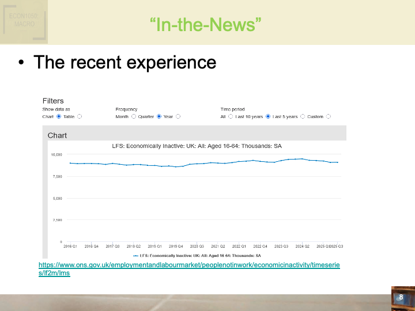Click the 2016 Q1 axis label
Viewport: 415px width, 311px height.
click(70, 246)
